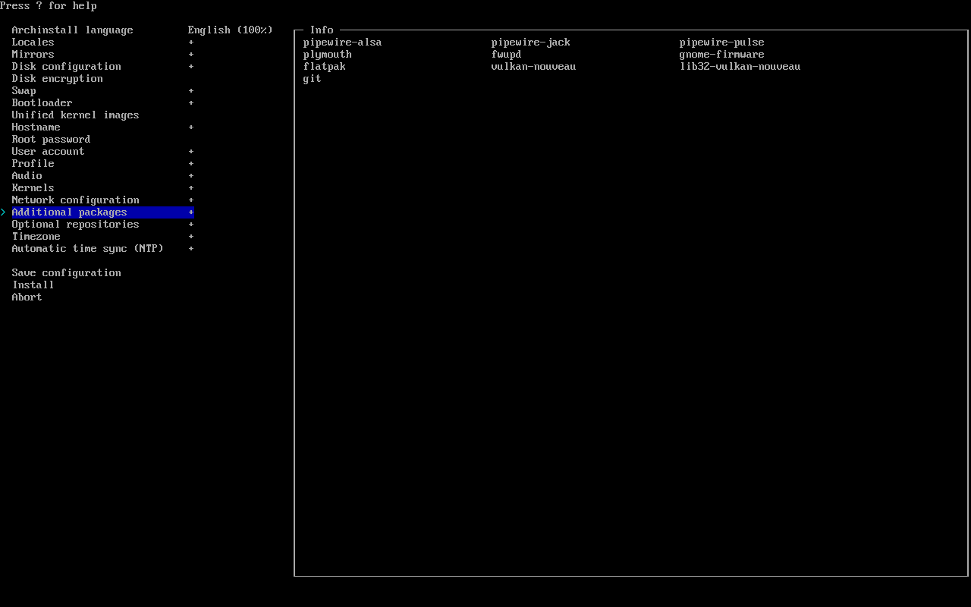Select the Swap menu entry
Screen dimensions: 971x607
(x=24, y=91)
